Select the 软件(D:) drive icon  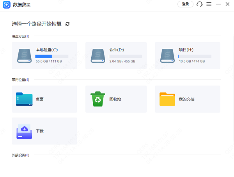(98, 56)
